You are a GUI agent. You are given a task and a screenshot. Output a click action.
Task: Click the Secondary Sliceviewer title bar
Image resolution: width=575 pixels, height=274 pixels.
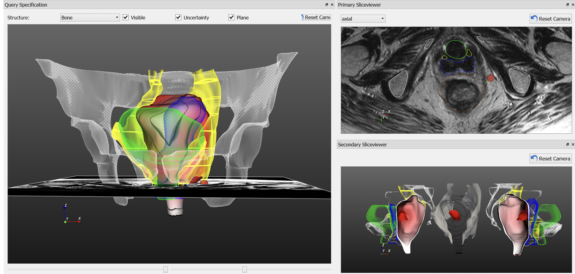point(455,144)
